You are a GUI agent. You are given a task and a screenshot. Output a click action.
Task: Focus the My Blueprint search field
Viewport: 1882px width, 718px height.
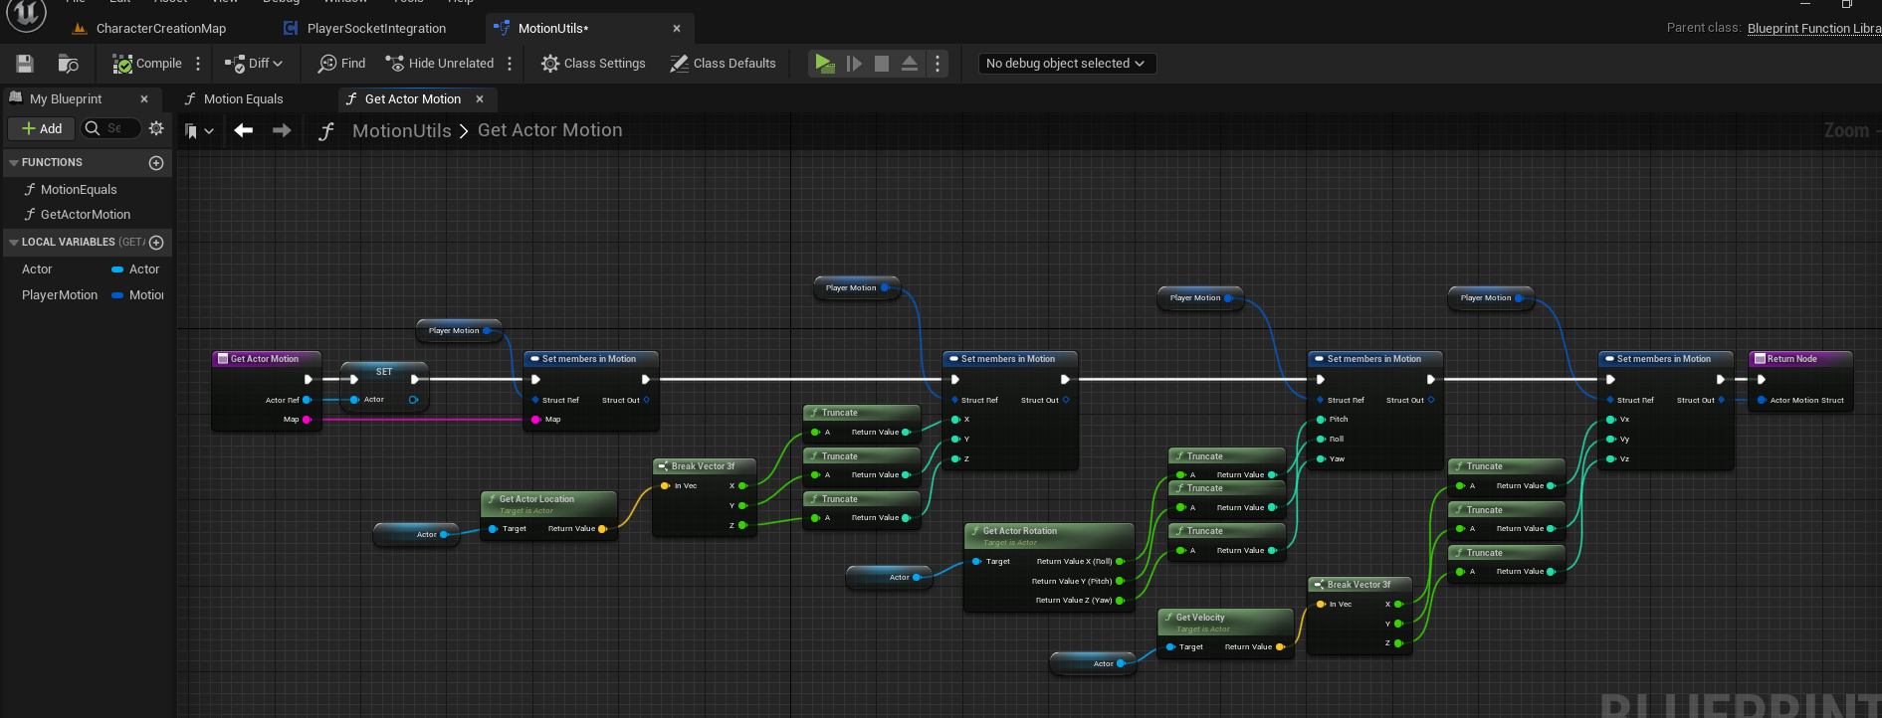111,129
